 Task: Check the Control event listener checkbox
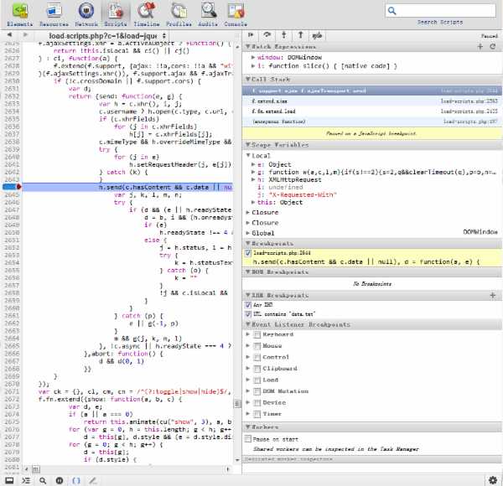click(x=257, y=358)
